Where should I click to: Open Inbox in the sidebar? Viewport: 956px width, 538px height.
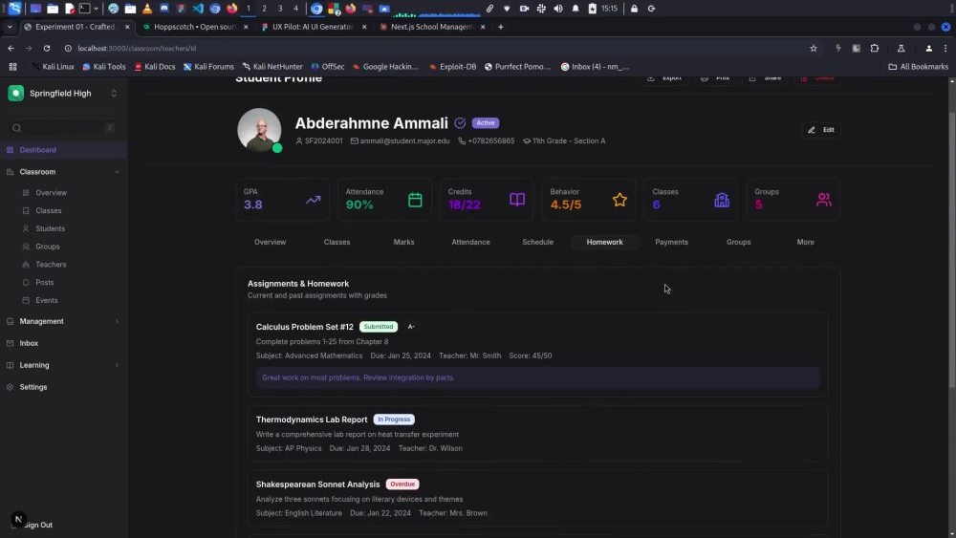(x=29, y=343)
